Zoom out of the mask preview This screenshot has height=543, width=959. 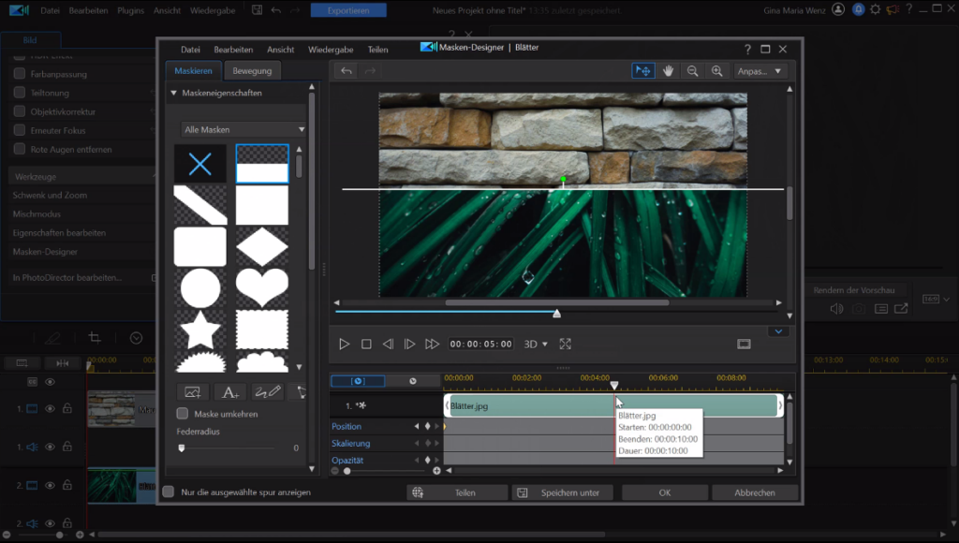pos(692,71)
